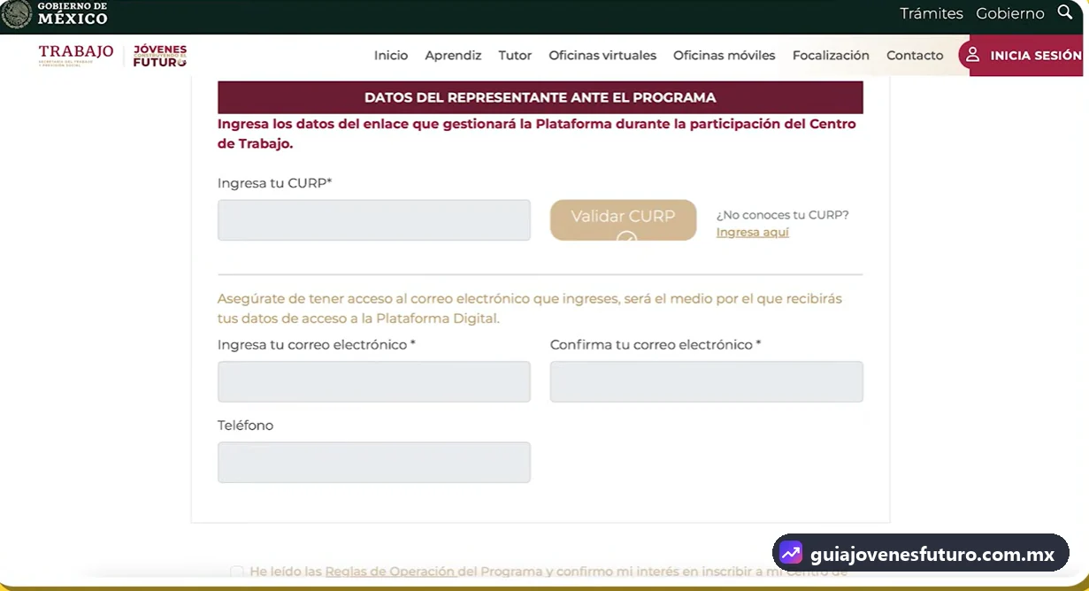Image resolution: width=1089 pixels, height=591 pixels.
Task: Click the Jóvenes Construyendo el Futuro logo
Action: (160, 55)
